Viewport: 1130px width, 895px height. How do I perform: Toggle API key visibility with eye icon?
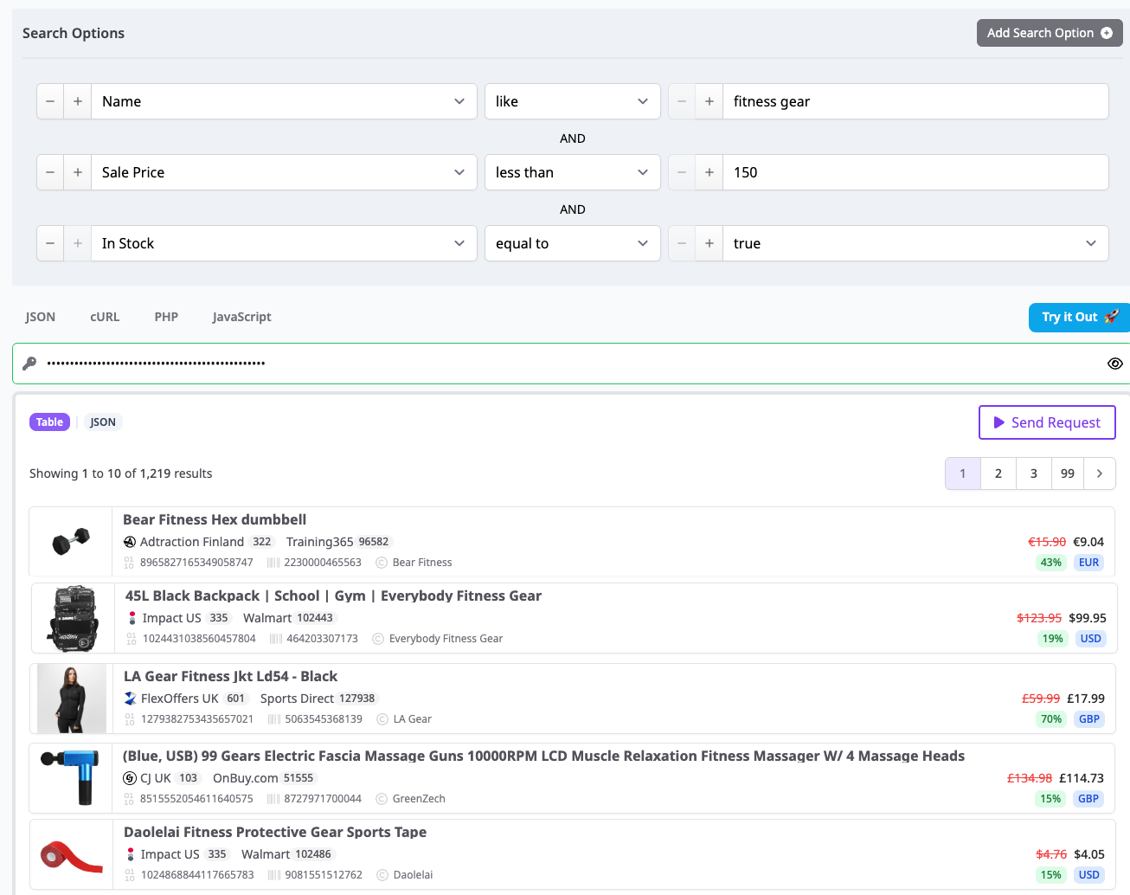point(1115,364)
